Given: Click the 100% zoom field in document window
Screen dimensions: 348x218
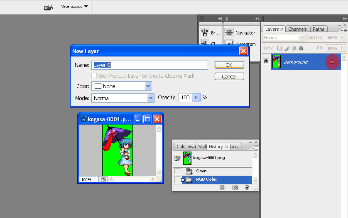Looking at the screenshot, I should (89, 179).
